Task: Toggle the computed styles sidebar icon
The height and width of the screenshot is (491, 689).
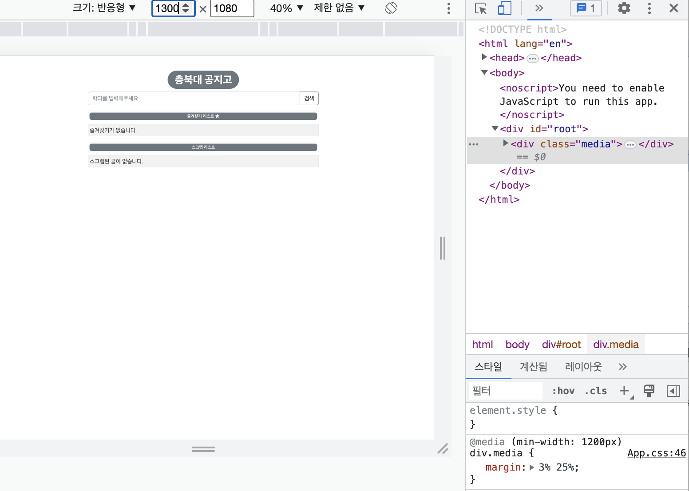Action: tap(673, 391)
